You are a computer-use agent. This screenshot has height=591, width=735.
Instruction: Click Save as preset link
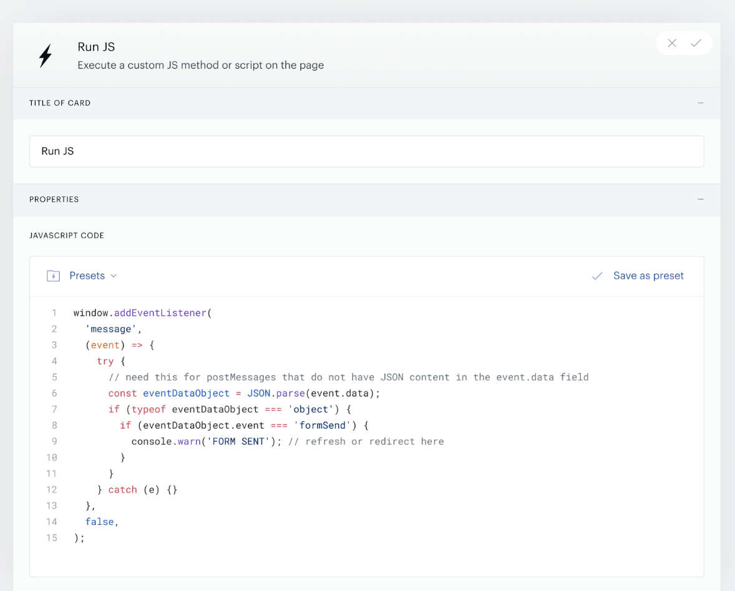point(648,276)
